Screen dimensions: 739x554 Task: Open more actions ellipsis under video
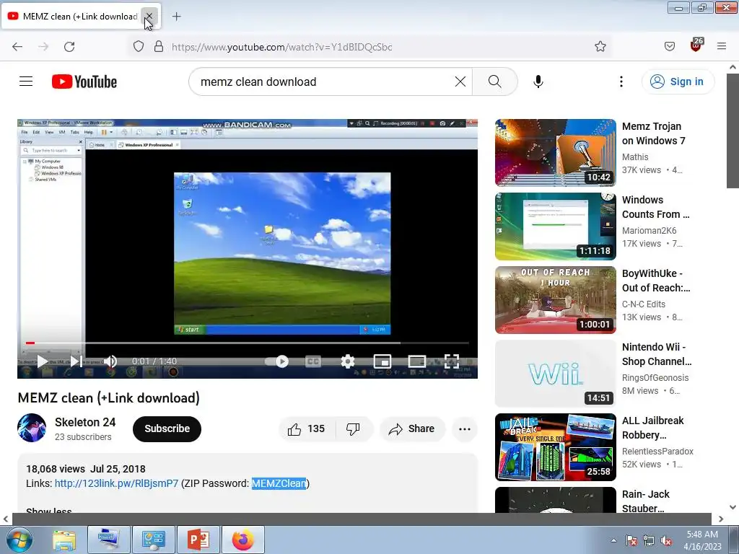465,428
